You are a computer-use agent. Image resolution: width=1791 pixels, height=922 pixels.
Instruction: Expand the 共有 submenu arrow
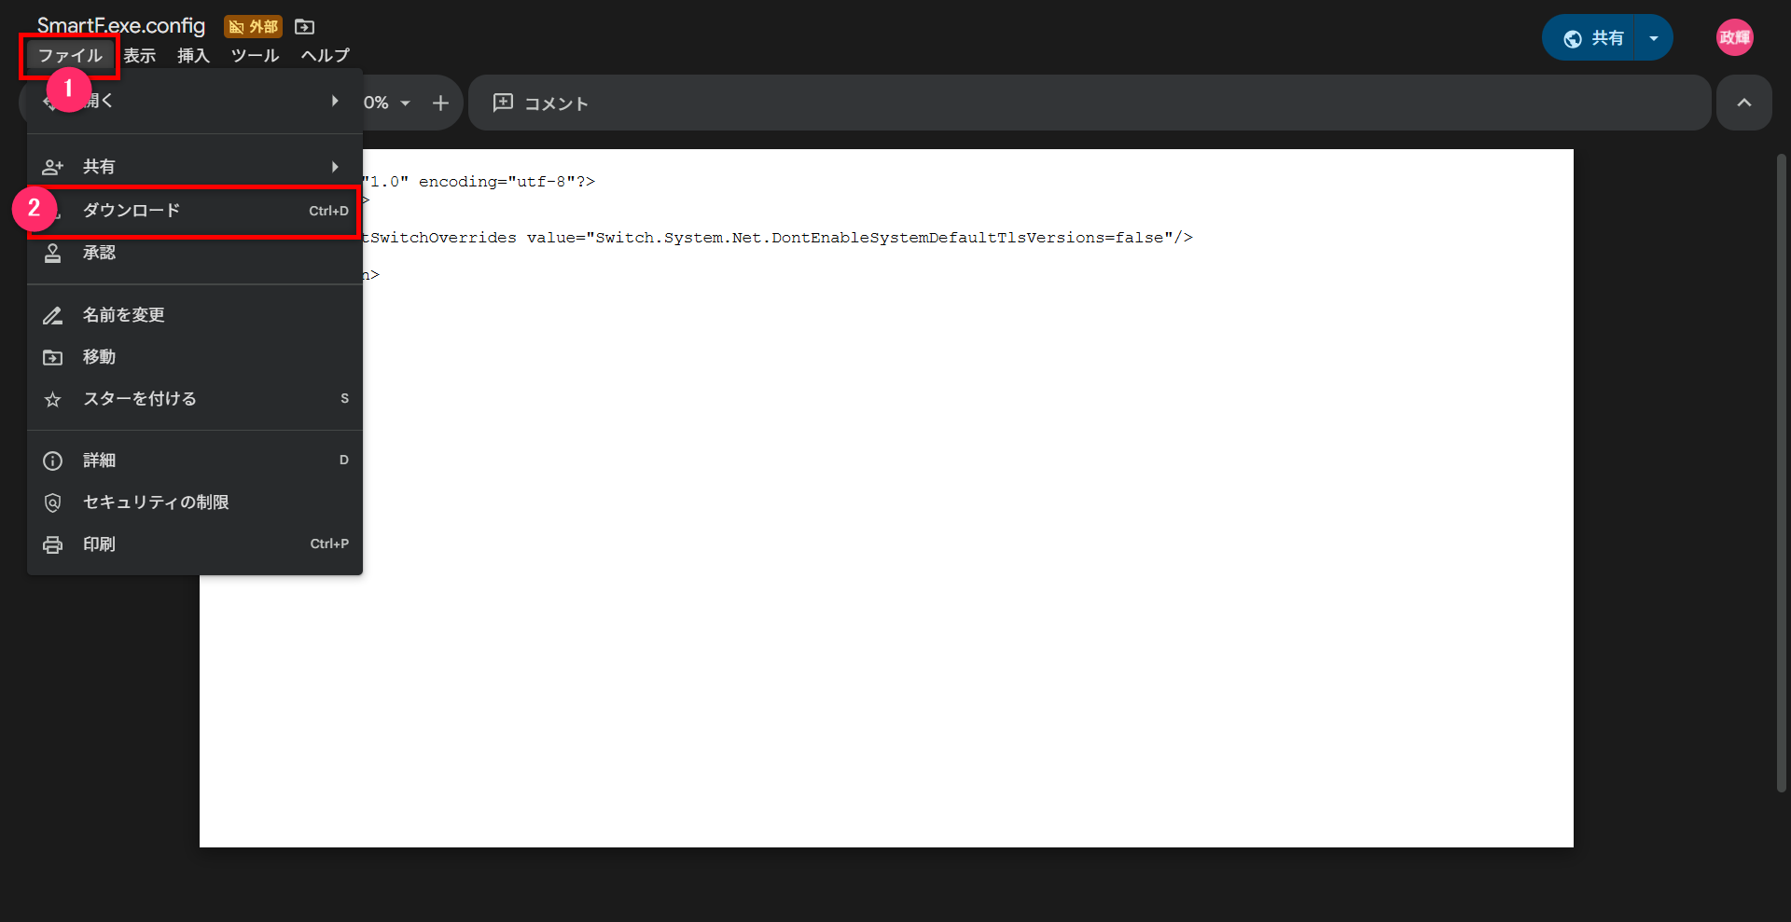[335, 167]
